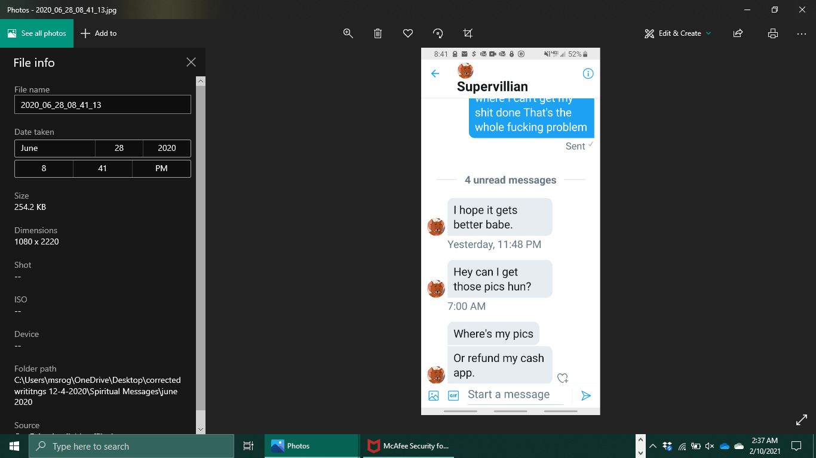Click See all photos button
Screen dimensions: 816x458
[x=37, y=33]
